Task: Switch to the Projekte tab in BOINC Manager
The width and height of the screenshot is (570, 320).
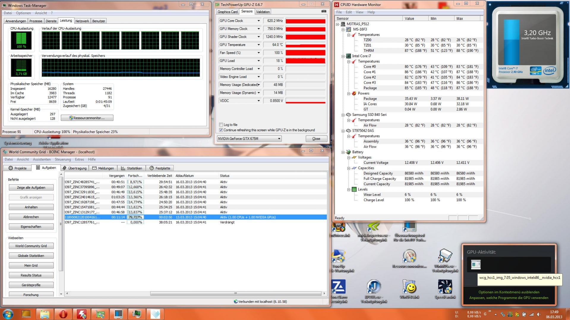Action: tap(18, 168)
